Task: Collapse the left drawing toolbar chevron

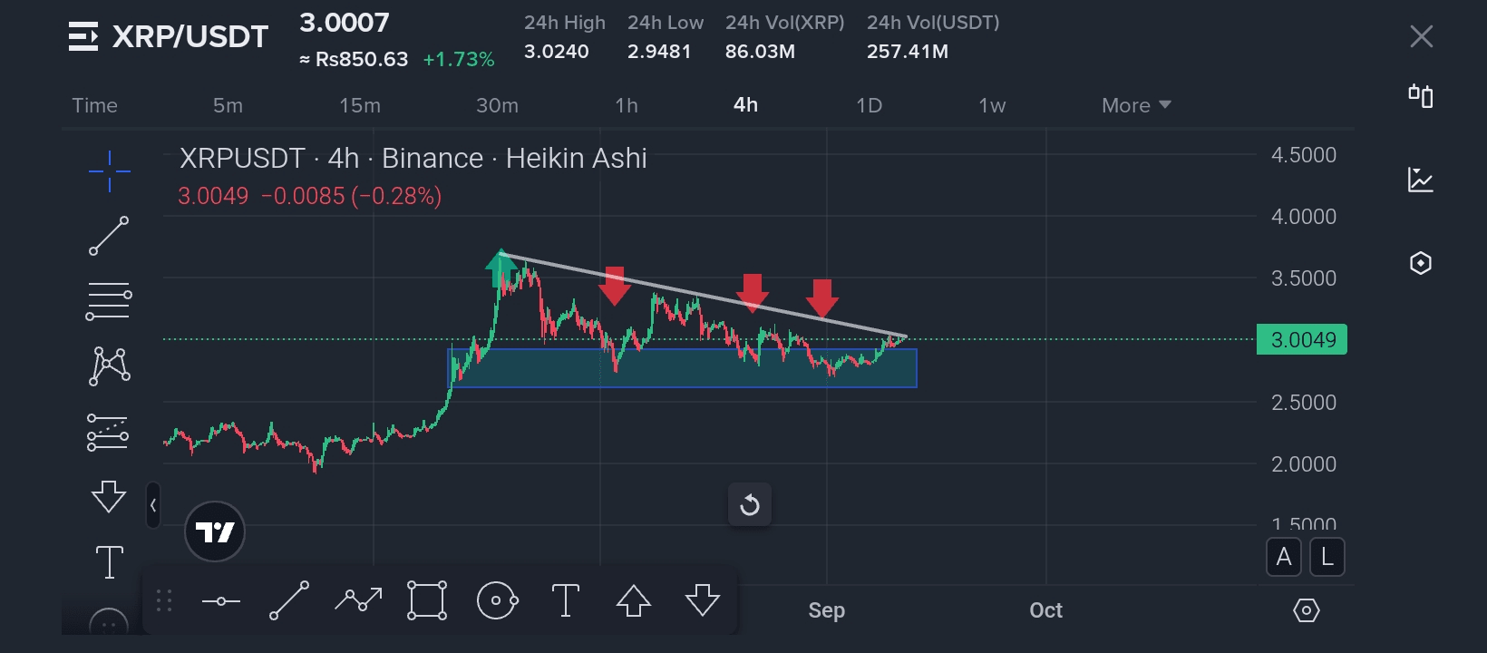Action: tap(153, 505)
